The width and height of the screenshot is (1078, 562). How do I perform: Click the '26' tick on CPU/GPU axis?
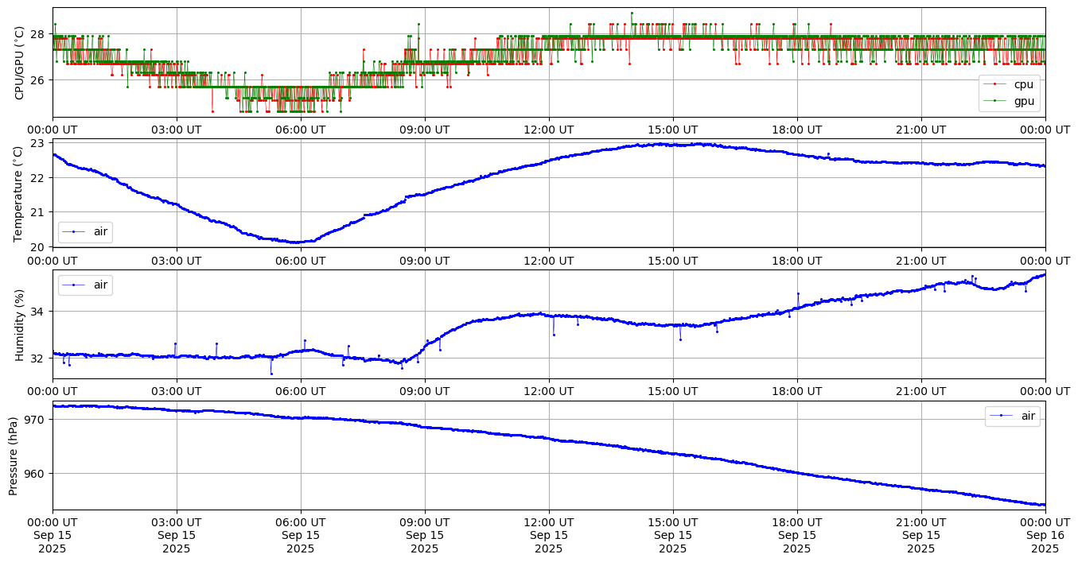click(40, 80)
